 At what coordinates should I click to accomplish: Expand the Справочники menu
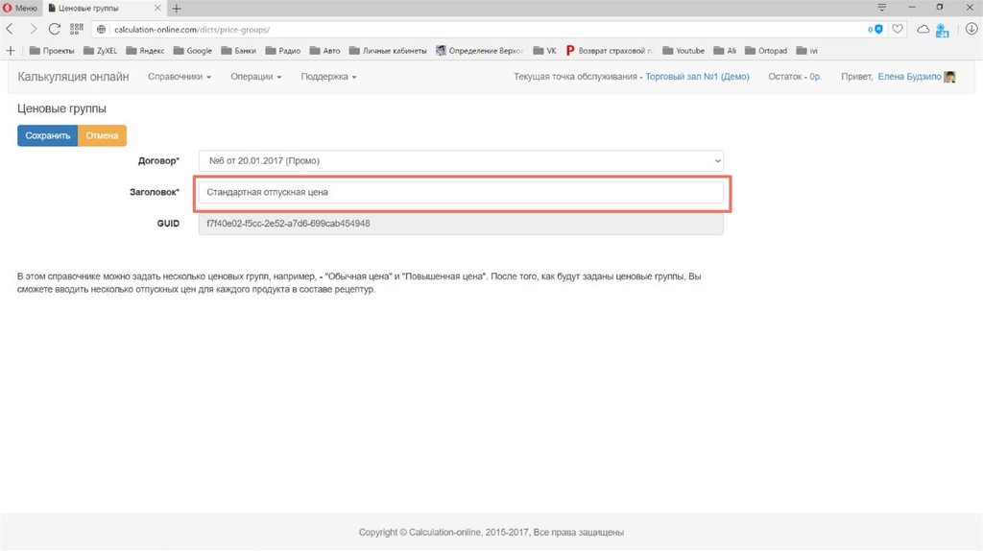(x=180, y=77)
